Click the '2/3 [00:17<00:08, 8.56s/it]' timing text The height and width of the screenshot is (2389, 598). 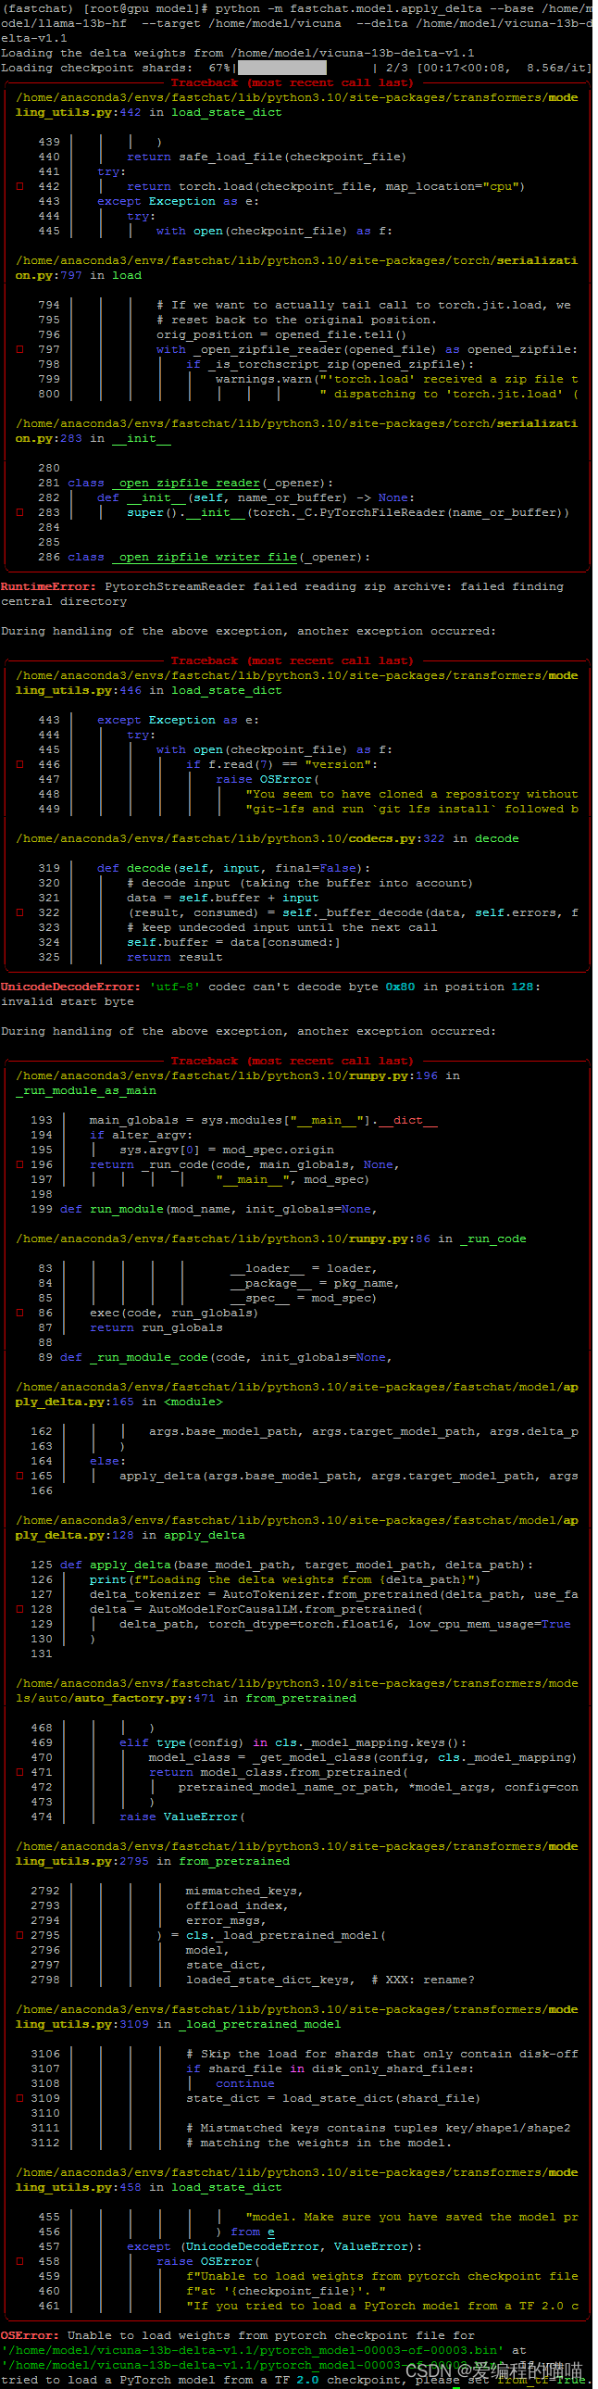pos(488,68)
